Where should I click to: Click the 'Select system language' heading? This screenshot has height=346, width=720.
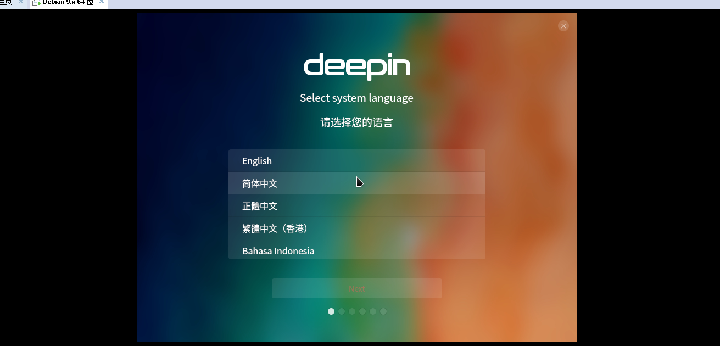(356, 98)
